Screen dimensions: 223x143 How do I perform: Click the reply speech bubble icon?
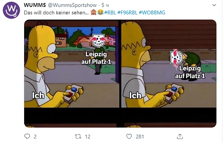27,136
